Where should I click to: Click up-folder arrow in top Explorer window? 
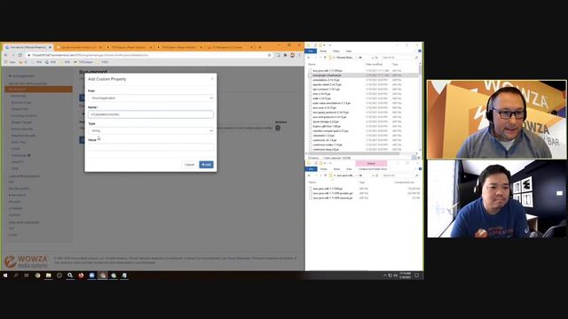[x=325, y=58]
